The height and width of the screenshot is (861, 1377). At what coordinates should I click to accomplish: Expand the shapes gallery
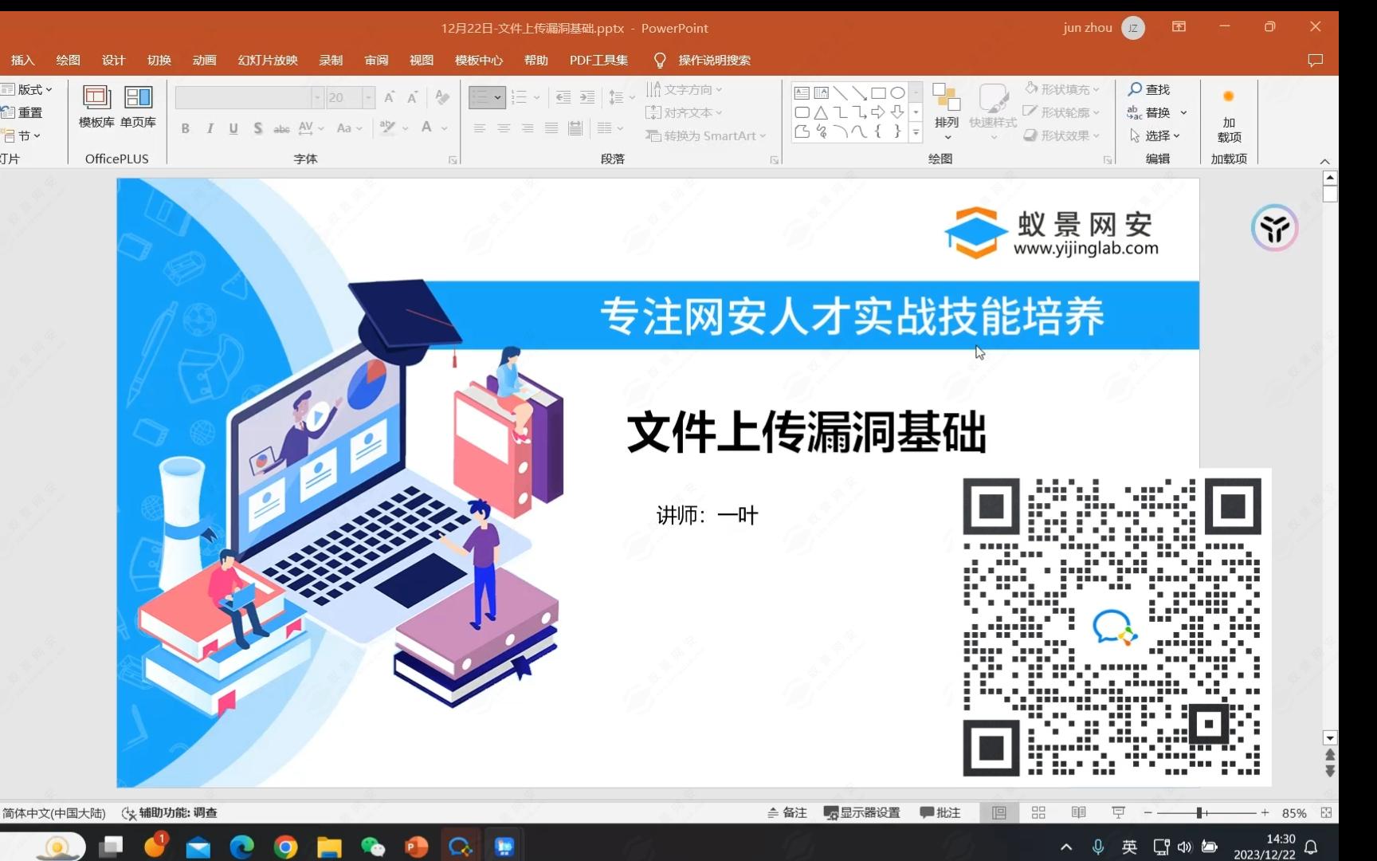(x=916, y=133)
